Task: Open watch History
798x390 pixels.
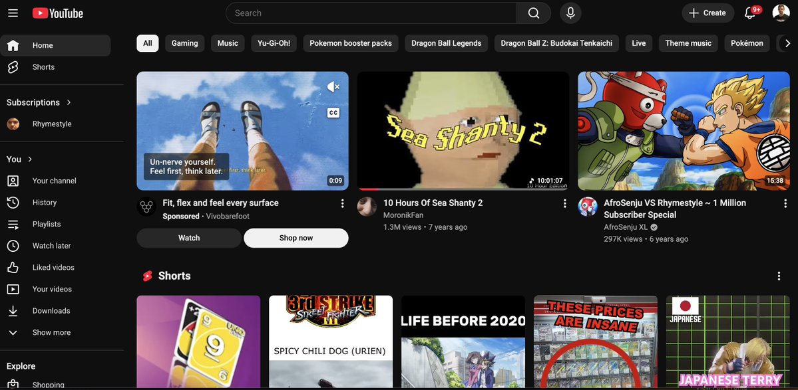Action: 55,203
